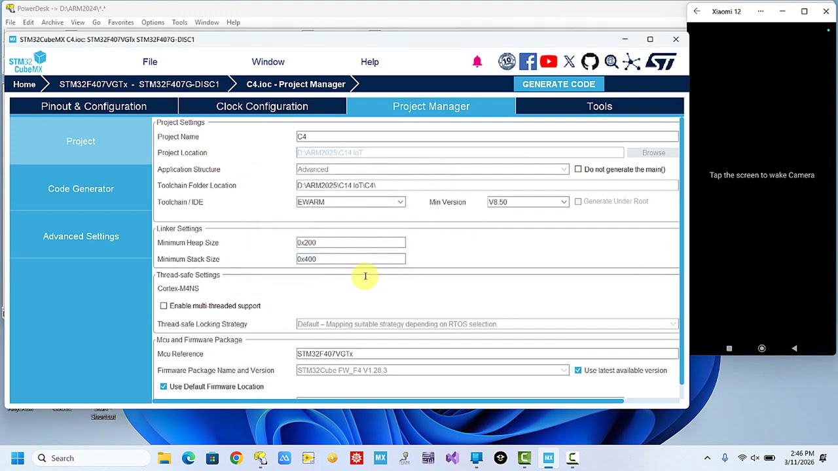Open Microsoft Store from the taskbar

pos(212,458)
